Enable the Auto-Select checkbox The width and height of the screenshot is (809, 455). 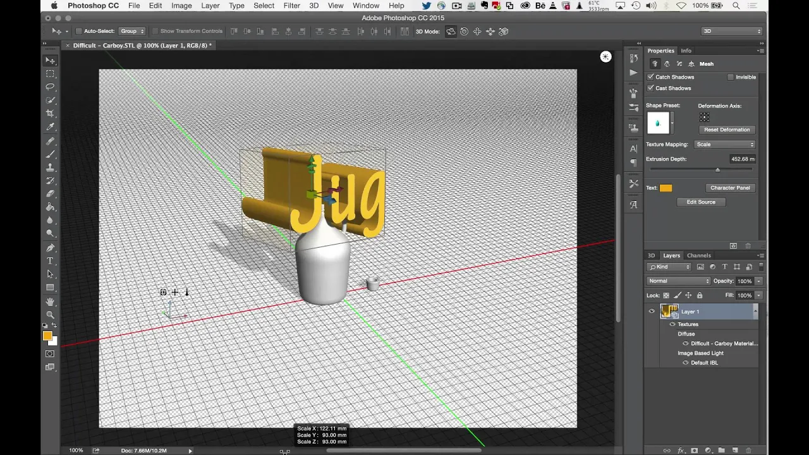79,31
